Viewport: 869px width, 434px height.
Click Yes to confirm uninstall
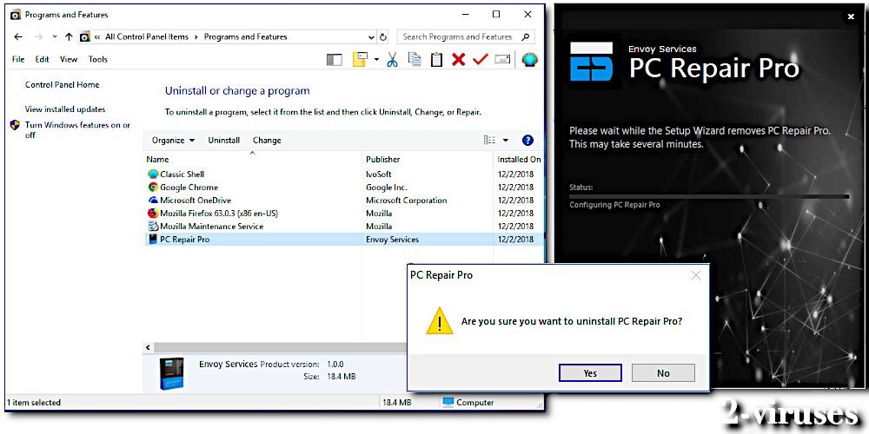tap(590, 373)
